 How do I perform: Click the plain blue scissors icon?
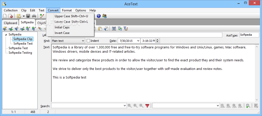(17, 29)
